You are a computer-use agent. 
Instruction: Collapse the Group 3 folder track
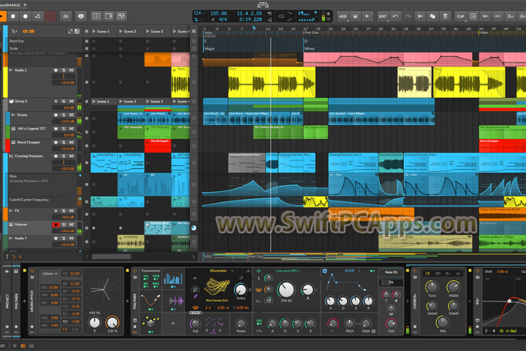pos(11,101)
